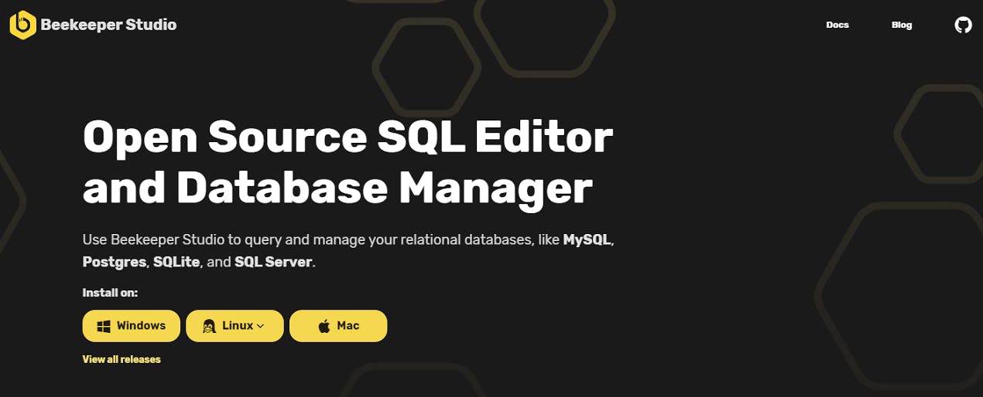Click the Beekeeper Studio hexagon logo icon

(22, 25)
